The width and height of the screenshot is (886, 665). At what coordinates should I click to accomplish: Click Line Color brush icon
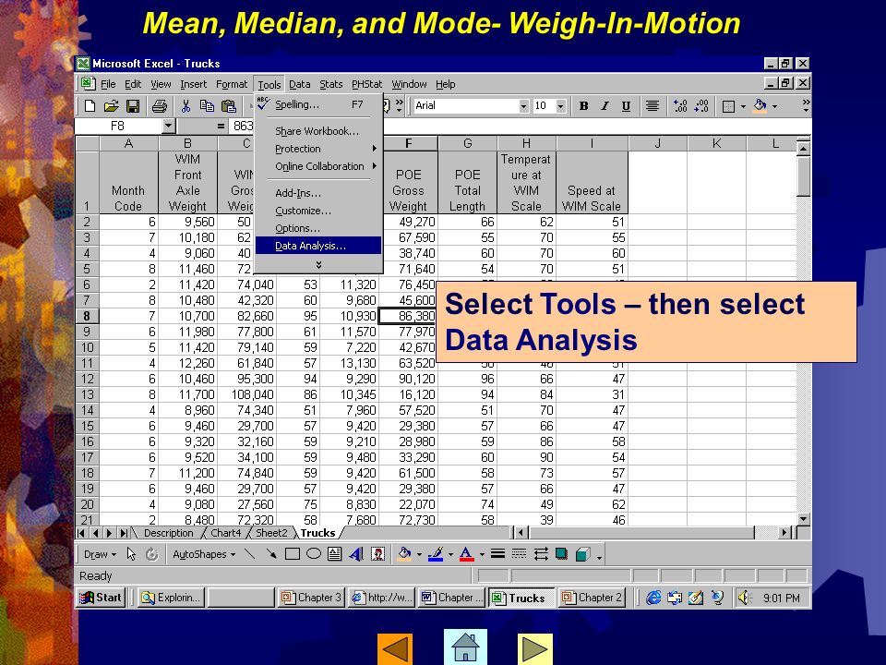pos(435,554)
